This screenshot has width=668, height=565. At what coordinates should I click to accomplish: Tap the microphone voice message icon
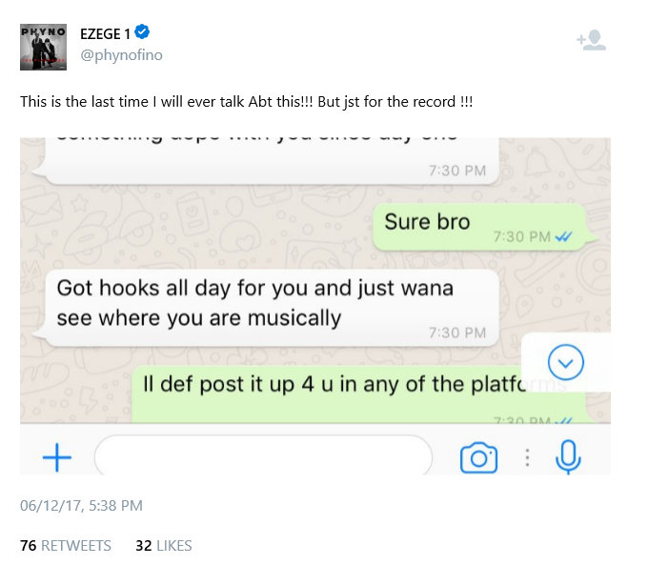[x=568, y=457]
